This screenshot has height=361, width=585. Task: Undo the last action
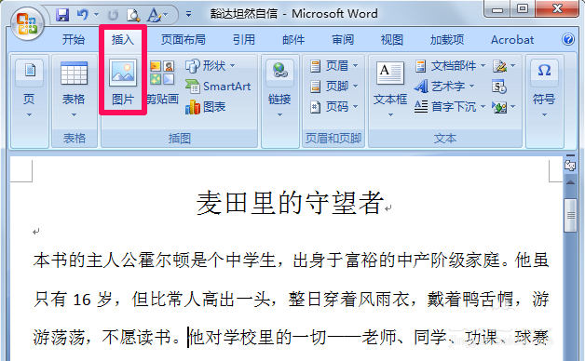(x=83, y=15)
